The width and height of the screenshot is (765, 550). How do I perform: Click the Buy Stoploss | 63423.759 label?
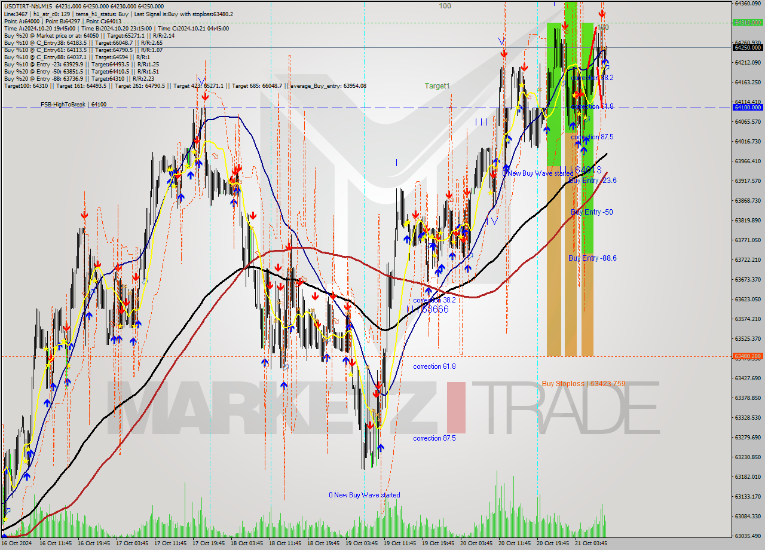point(584,384)
